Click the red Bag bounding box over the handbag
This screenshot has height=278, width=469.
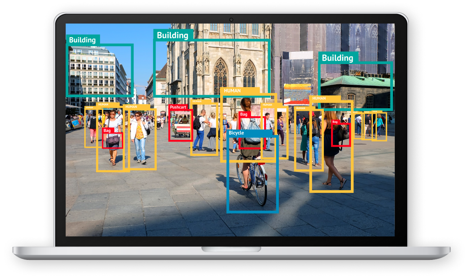pos(102,141)
